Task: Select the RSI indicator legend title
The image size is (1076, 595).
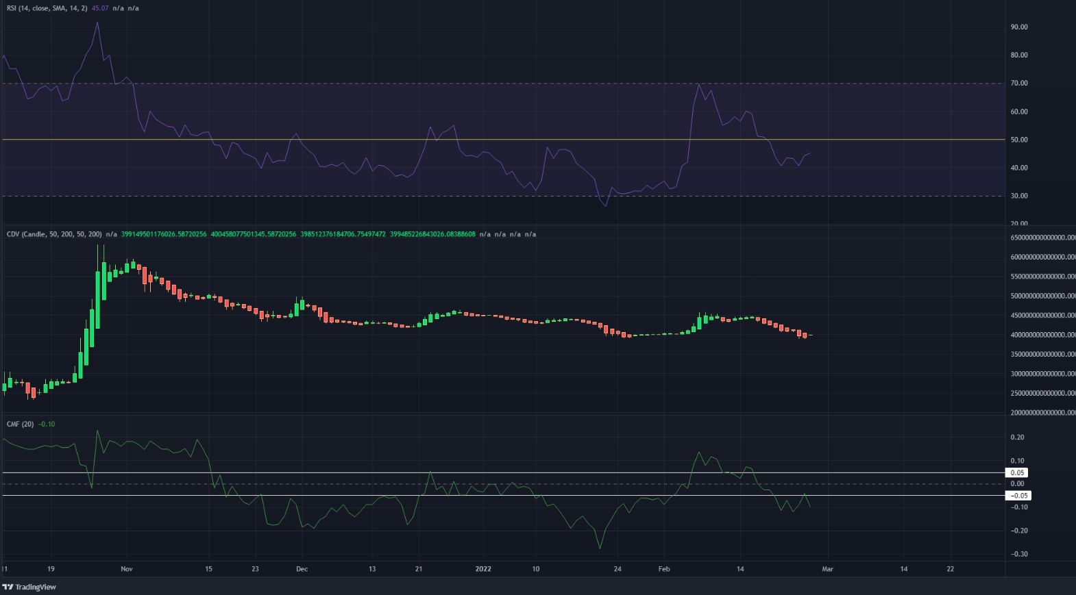Action: [x=47, y=8]
